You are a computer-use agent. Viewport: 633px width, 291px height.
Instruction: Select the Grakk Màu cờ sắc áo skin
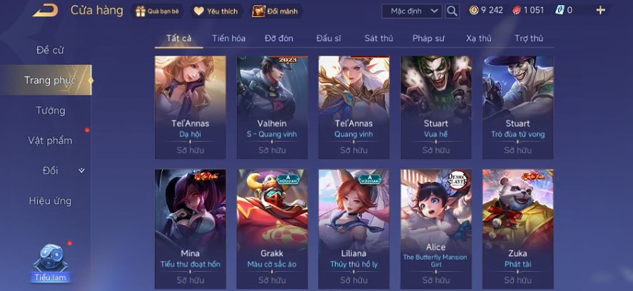pyautogui.click(x=272, y=229)
